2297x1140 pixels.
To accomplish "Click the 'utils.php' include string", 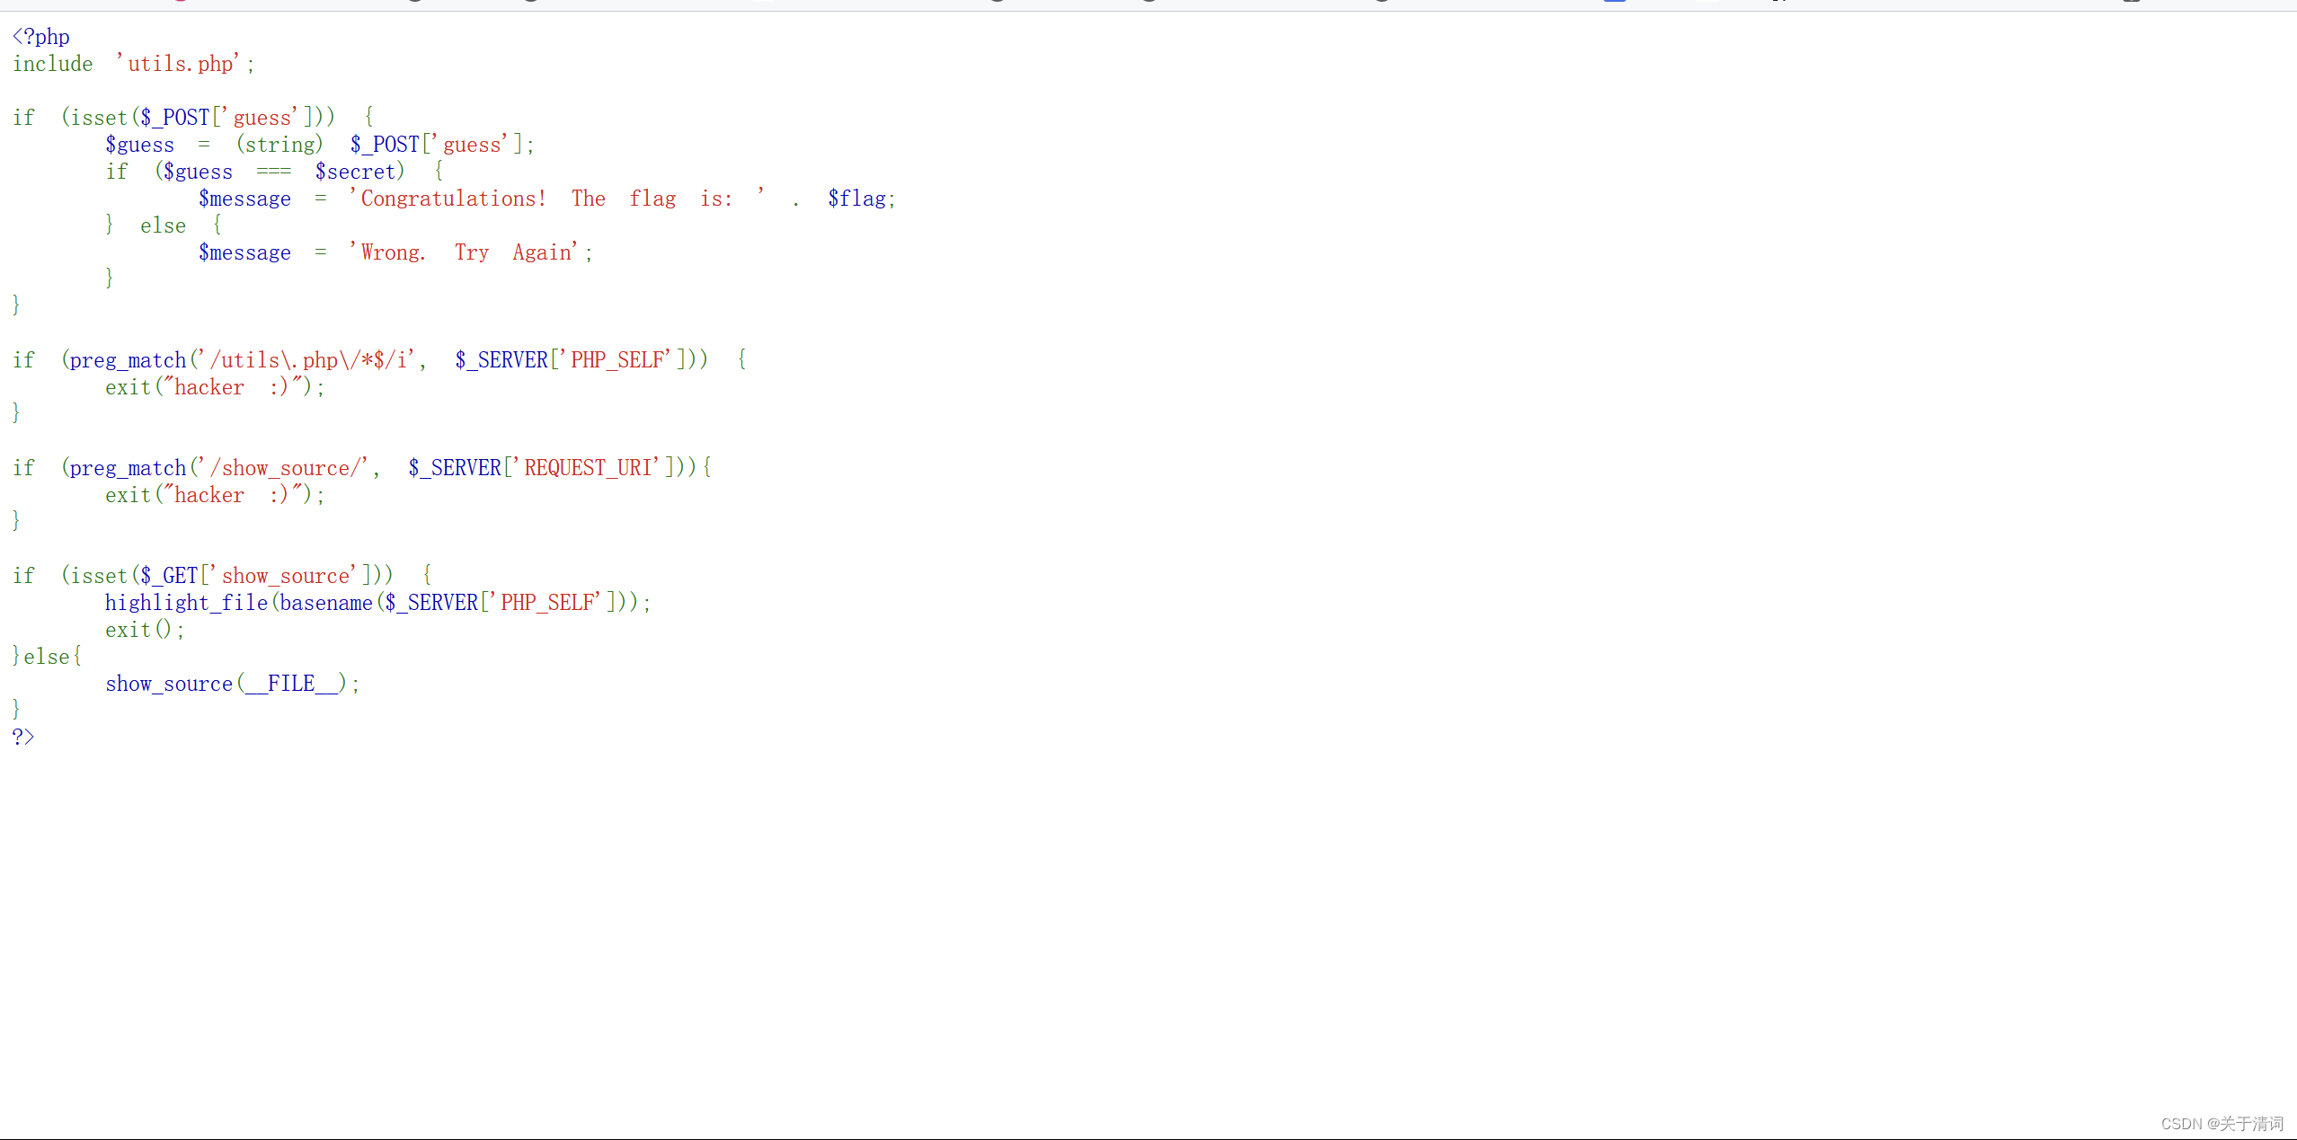I will click(179, 64).
